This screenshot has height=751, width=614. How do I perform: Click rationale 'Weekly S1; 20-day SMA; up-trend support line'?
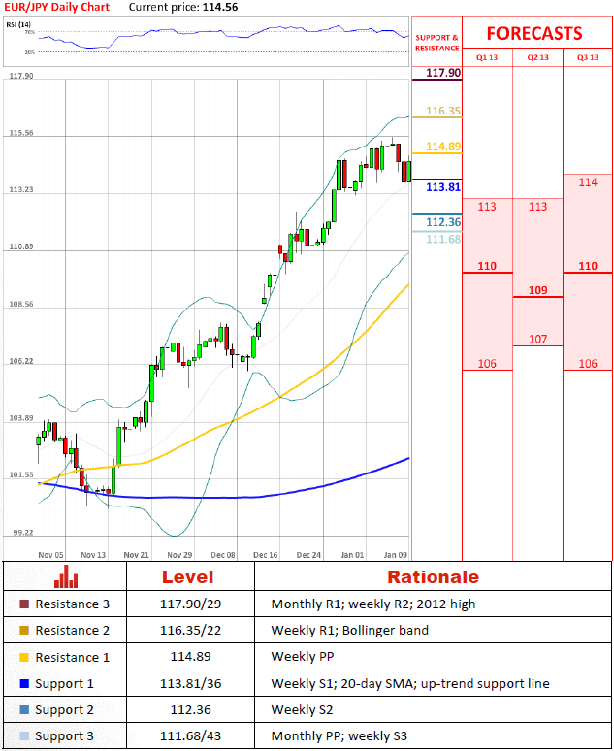pyautogui.click(x=410, y=683)
